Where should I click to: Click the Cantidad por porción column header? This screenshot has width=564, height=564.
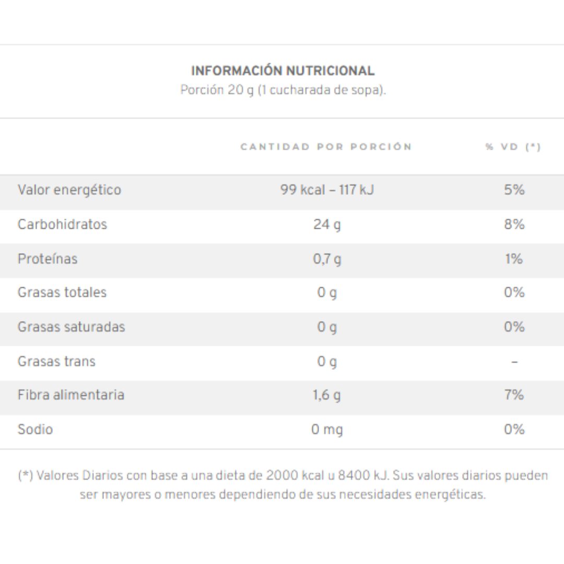click(326, 147)
